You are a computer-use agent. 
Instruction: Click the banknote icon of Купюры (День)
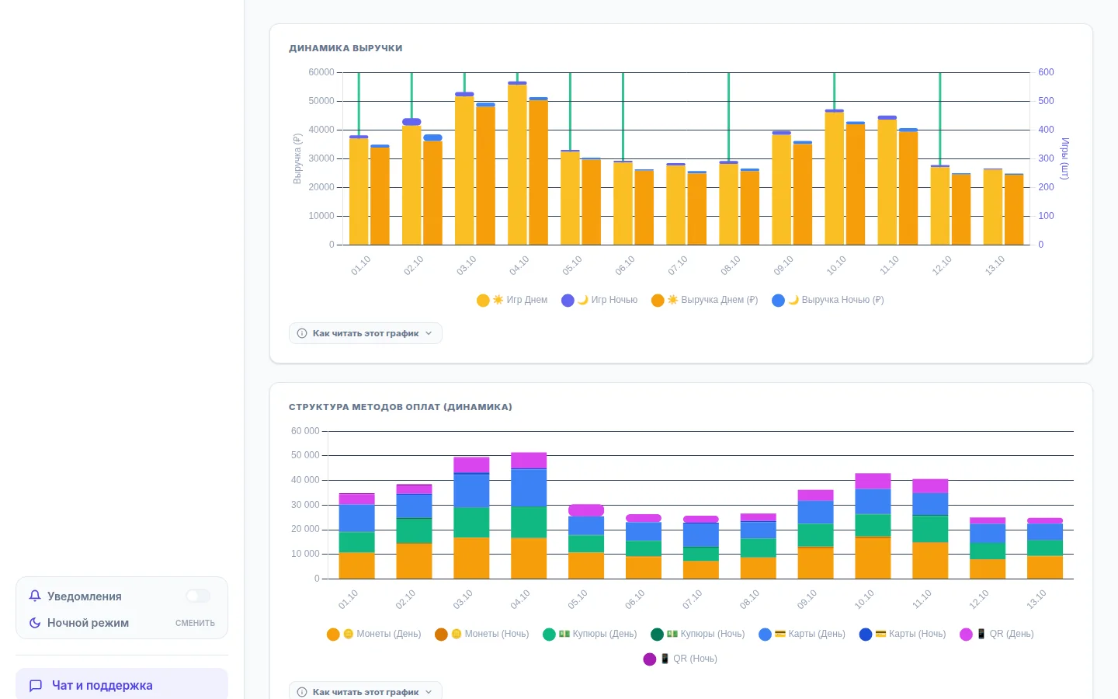(x=564, y=634)
